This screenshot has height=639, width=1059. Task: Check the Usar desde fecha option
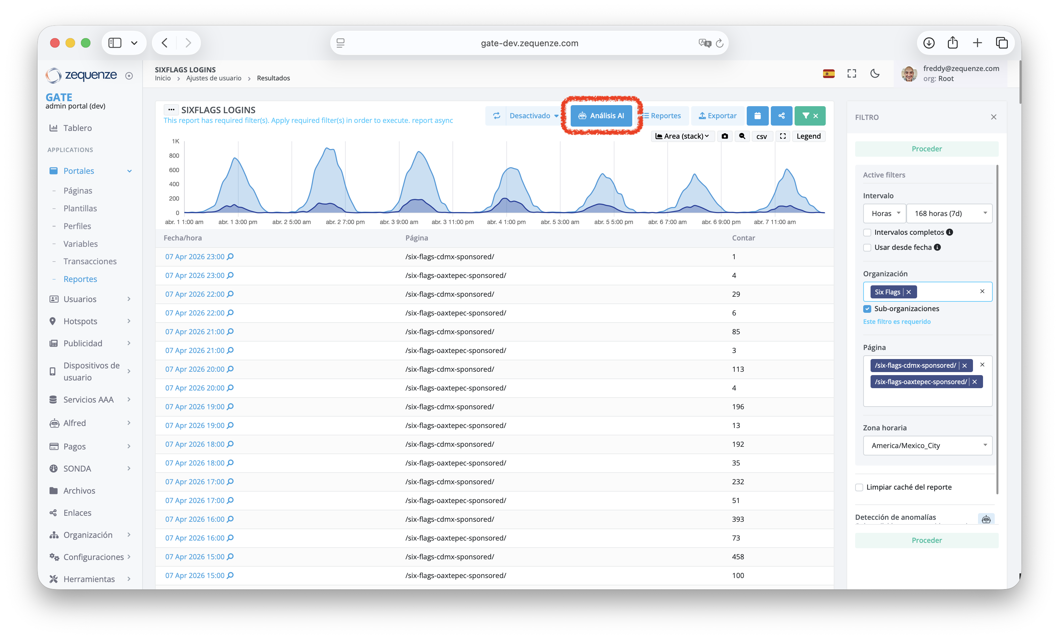click(867, 248)
